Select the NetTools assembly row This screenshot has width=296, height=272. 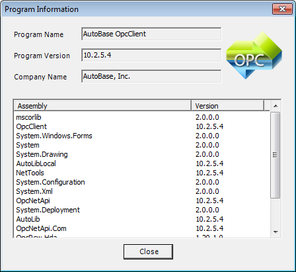point(141,173)
